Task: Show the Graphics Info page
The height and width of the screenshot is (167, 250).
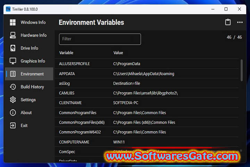Action: pyautogui.click(x=29, y=61)
